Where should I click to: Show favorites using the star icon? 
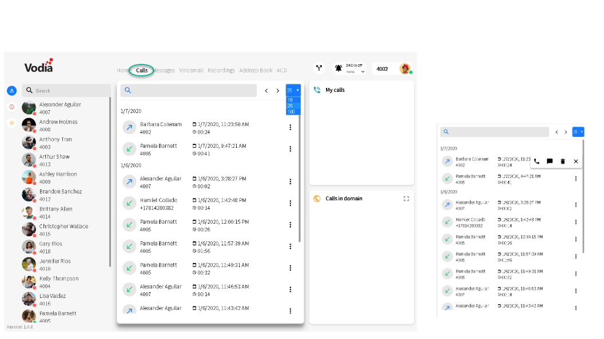(11, 123)
